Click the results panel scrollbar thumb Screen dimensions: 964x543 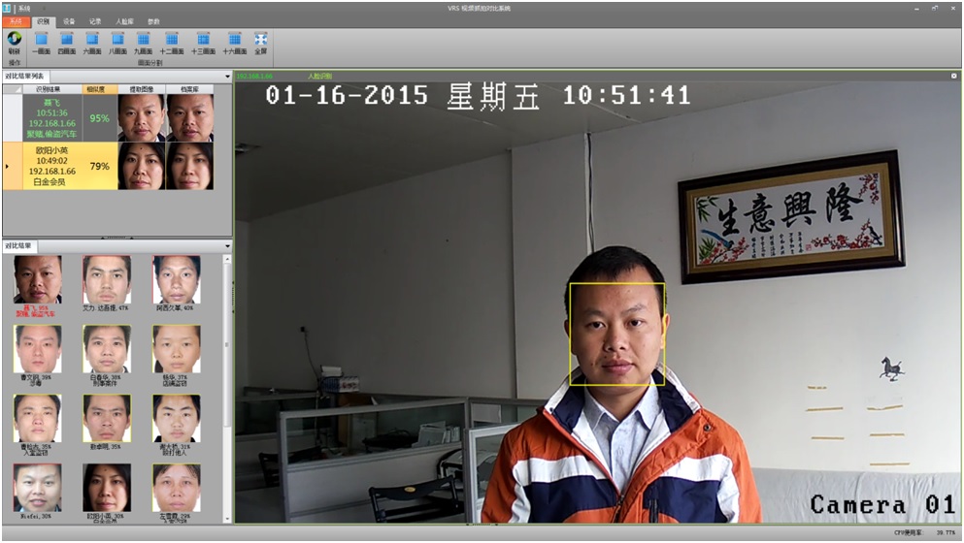(x=227, y=344)
